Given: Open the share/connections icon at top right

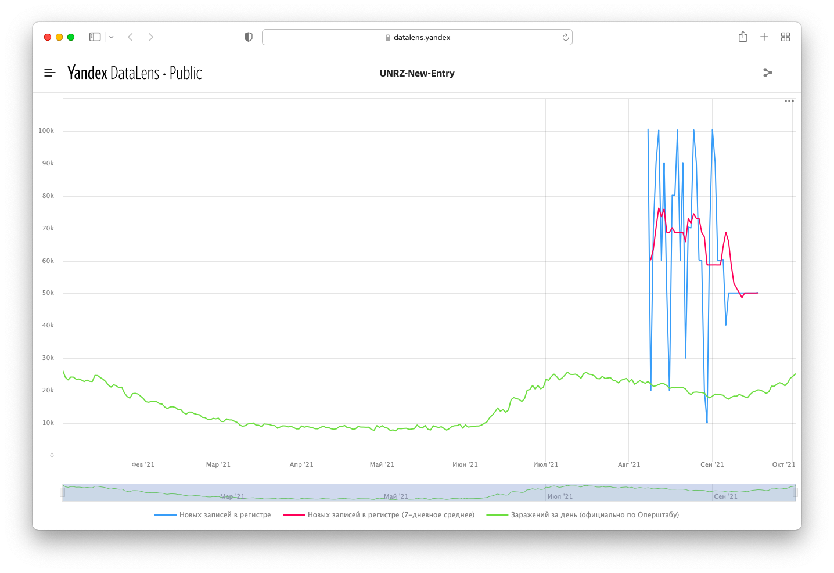Looking at the screenshot, I should point(767,73).
